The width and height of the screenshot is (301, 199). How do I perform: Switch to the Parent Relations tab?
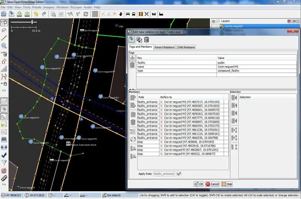pyautogui.click(x=164, y=47)
